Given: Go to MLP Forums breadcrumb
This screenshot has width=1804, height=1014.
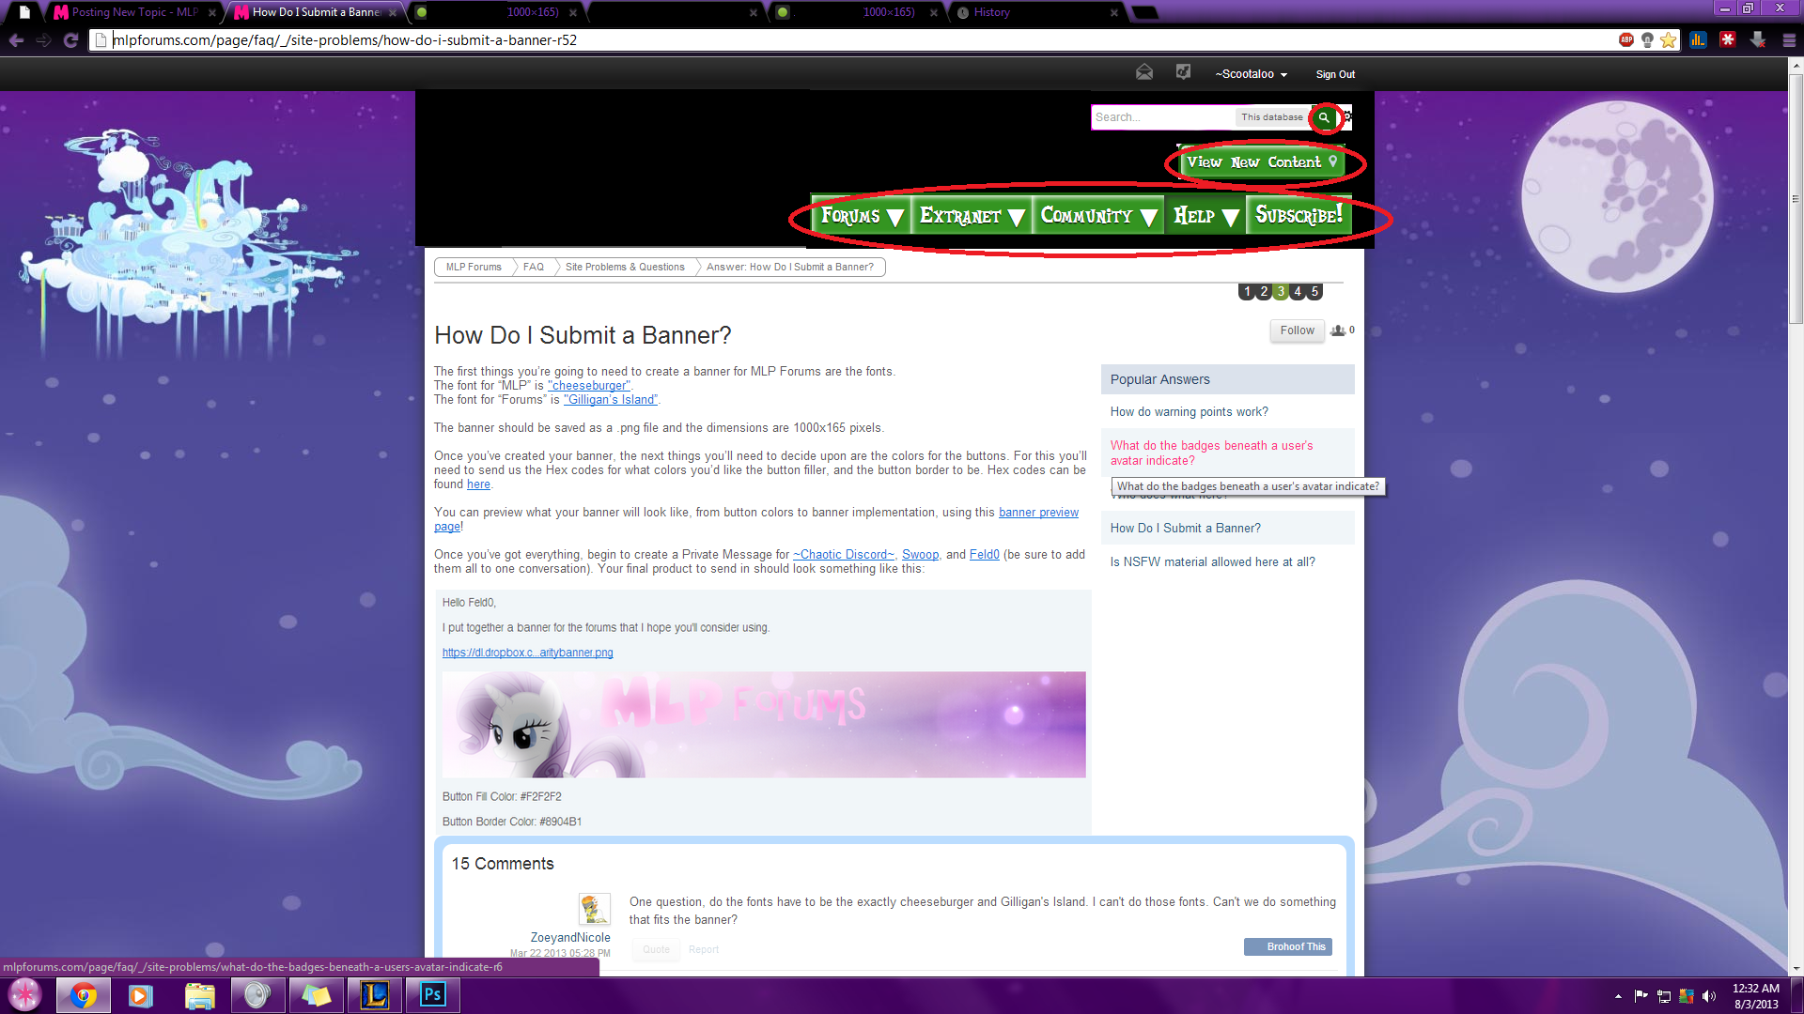Looking at the screenshot, I should point(474,267).
